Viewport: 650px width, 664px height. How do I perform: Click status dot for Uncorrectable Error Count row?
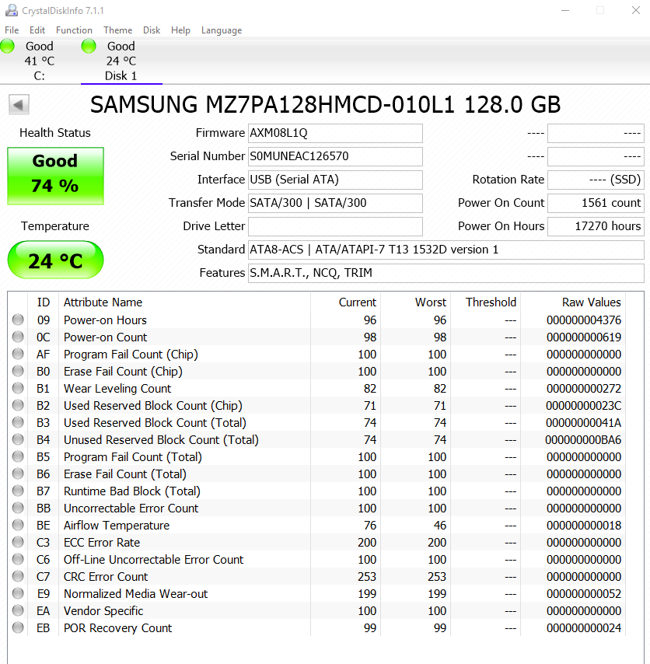pos(18,508)
